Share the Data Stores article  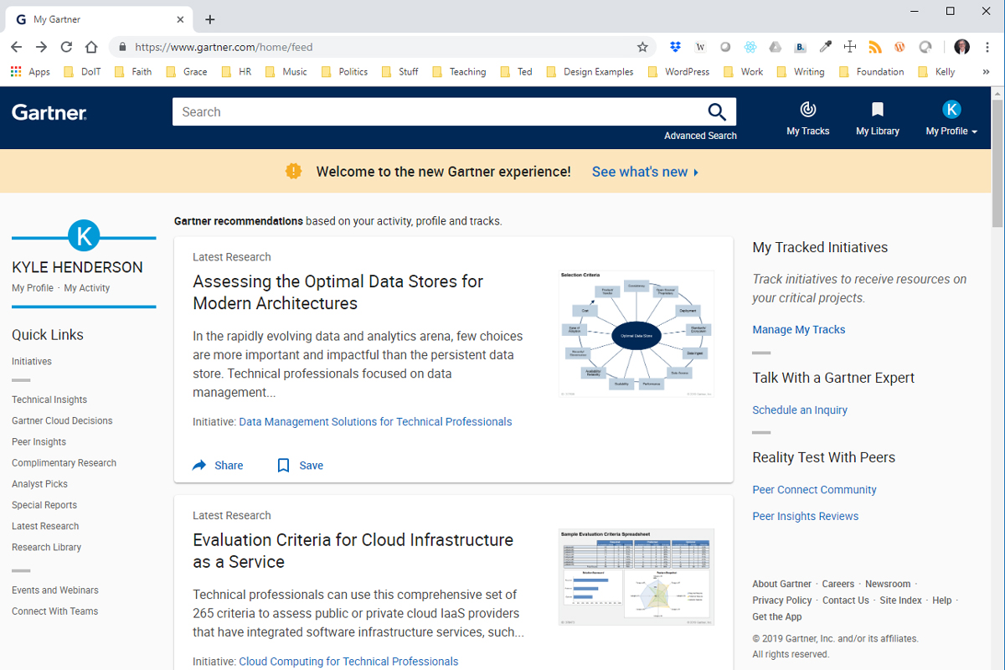tap(217, 465)
